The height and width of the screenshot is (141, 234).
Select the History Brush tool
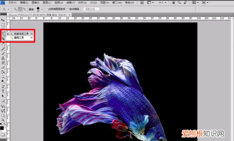(x=3, y=63)
